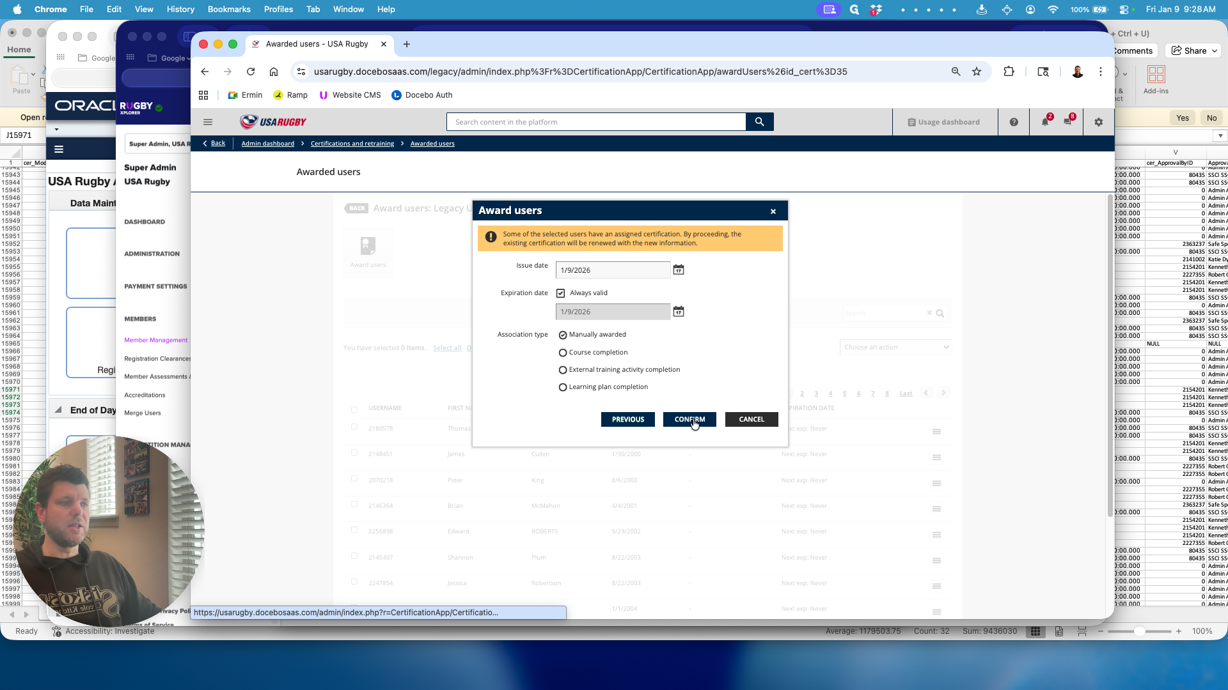Select External training activity completion option
The width and height of the screenshot is (1228, 690).
(563, 370)
